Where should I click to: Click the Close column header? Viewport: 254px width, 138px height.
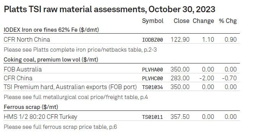click(x=181, y=21)
